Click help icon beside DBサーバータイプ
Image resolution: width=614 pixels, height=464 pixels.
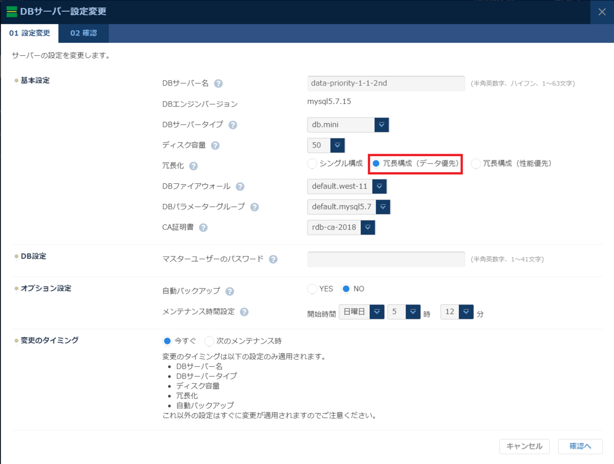tap(233, 125)
